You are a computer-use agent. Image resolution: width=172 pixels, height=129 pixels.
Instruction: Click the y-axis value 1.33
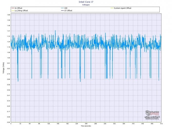click(x=9, y=36)
